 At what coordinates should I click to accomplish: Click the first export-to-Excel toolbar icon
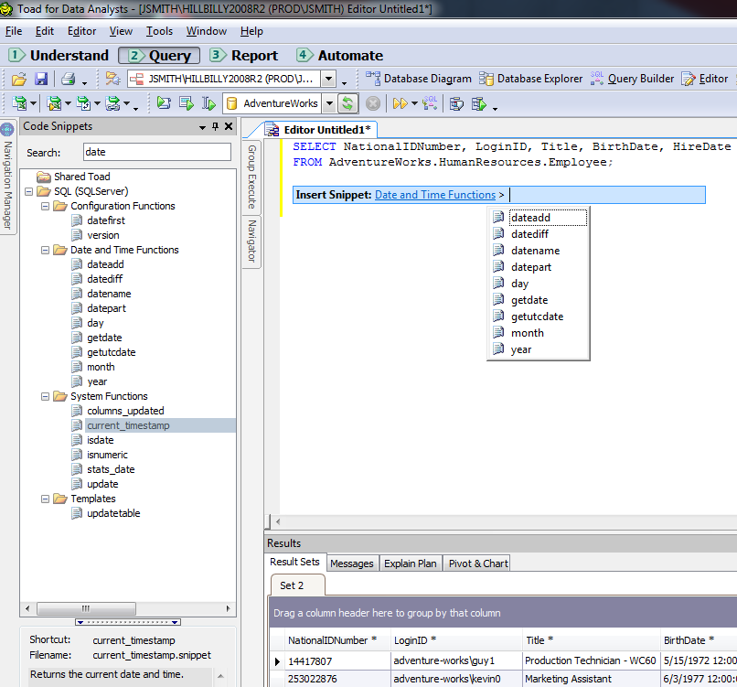click(20, 103)
